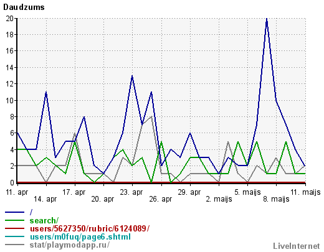Click the "14. apr" date label
This screenshot has width=324, height=252.
point(45,199)
